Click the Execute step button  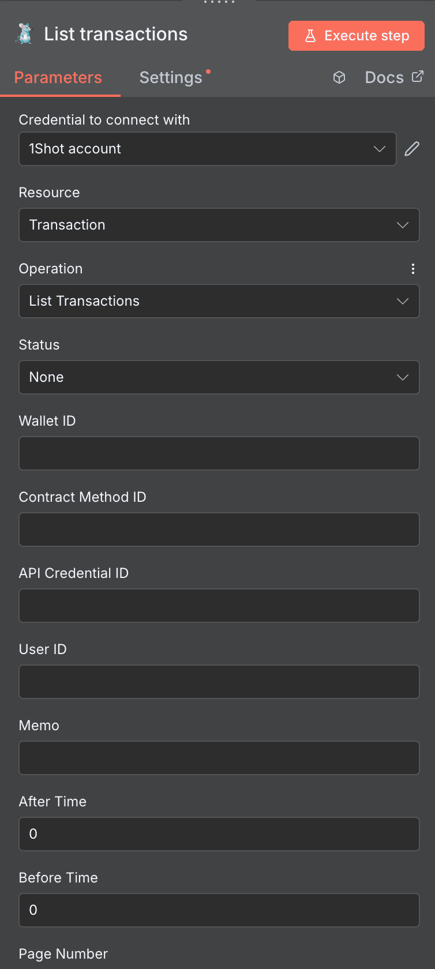(356, 35)
